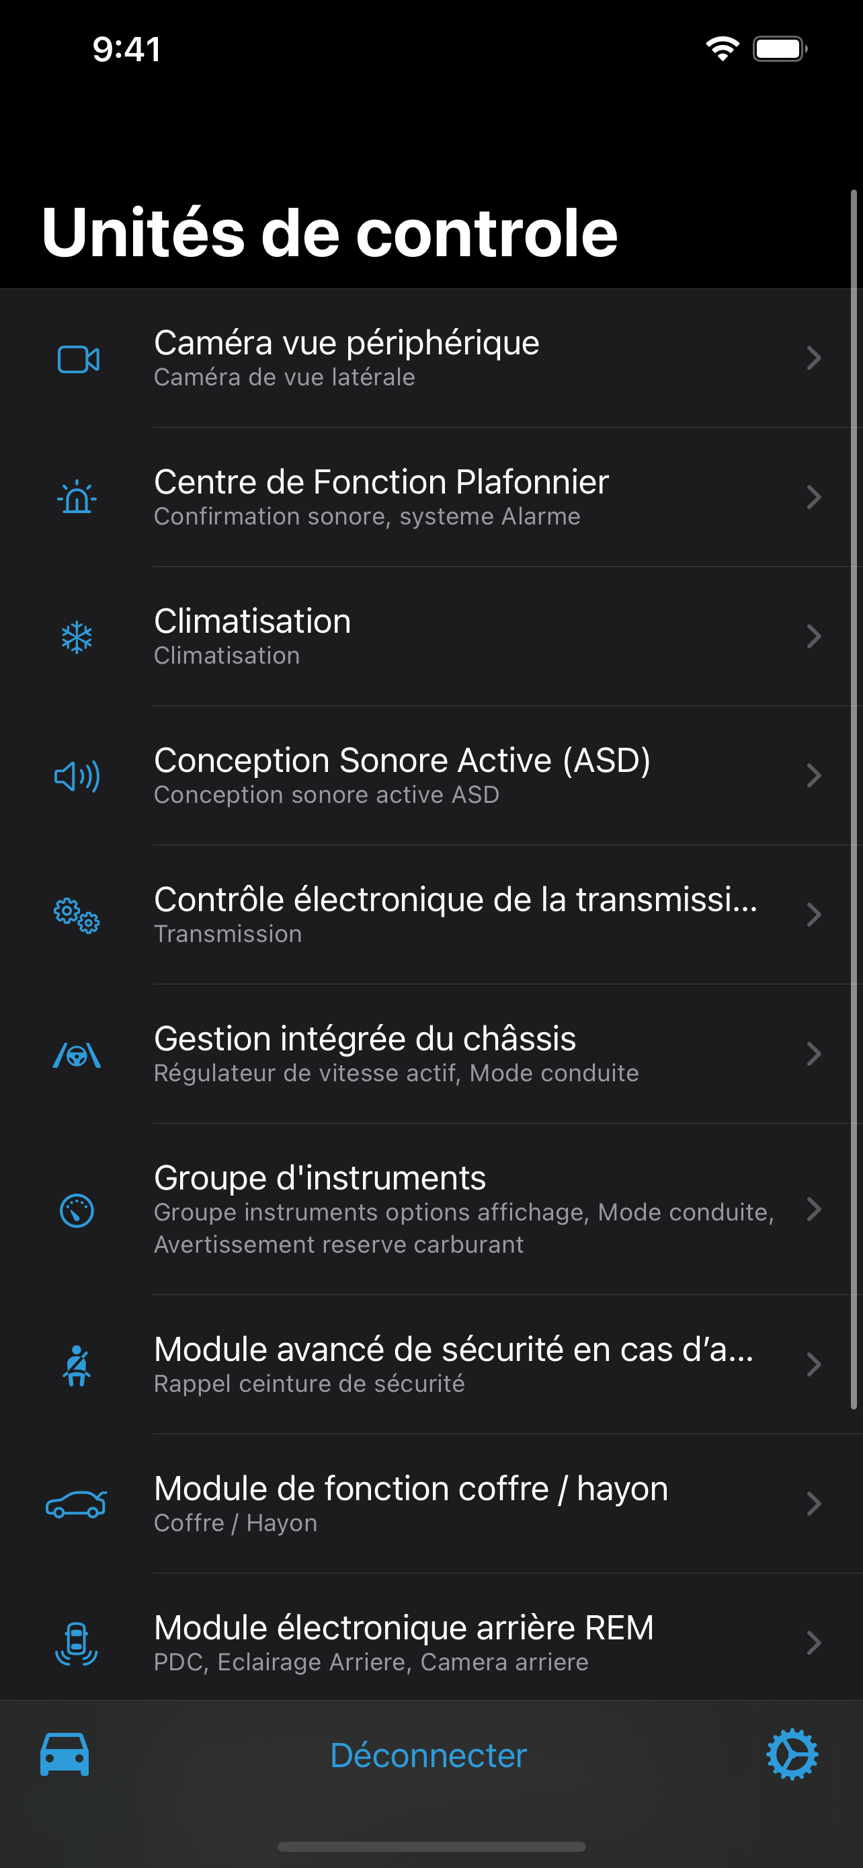Image resolution: width=863 pixels, height=1868 pixels.
Task: Expand Climatisation via its chevron
Action: (814, 636)
